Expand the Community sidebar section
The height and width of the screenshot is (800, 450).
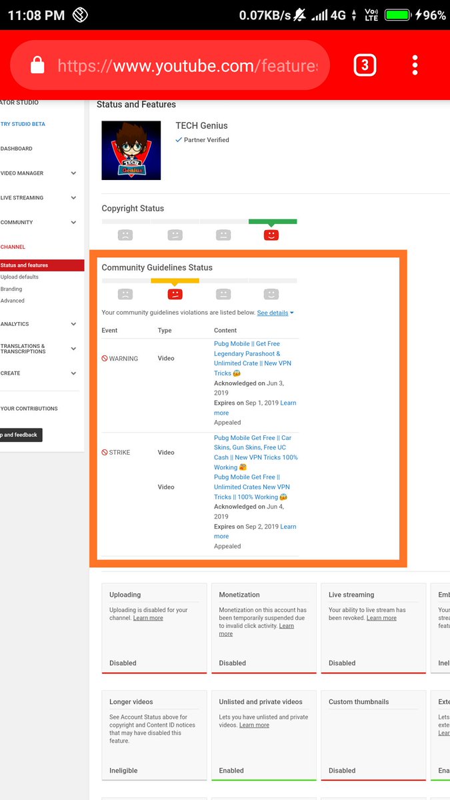pos(73,223)
